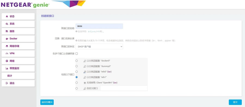This screenshot has width=245, height=107.
Task: Click the gear icon beside 系统
Action: coord(7,24)
